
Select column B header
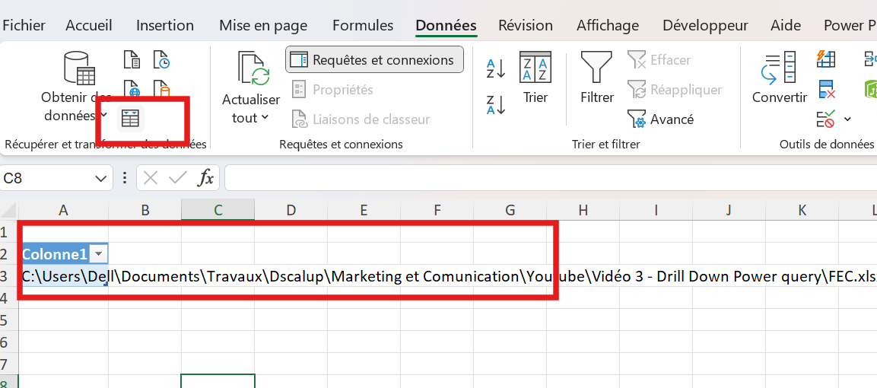pos(145,210)
